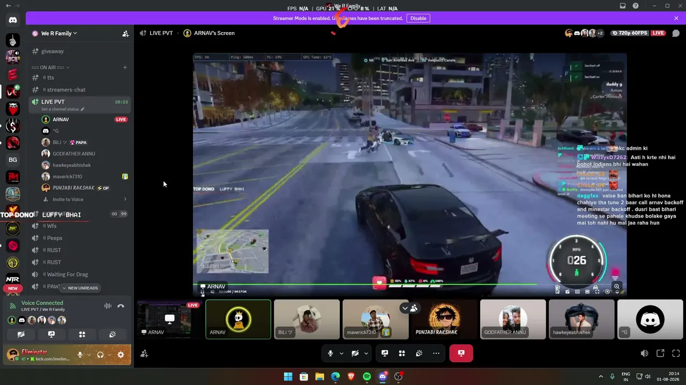Toggle deafen headphones in user panel

(x=100, y=355)
